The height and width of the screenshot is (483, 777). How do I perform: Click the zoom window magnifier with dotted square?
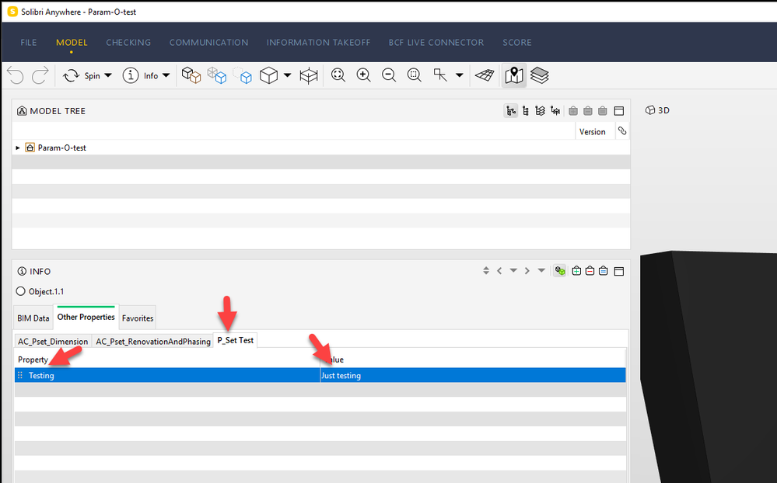(415, 75)
